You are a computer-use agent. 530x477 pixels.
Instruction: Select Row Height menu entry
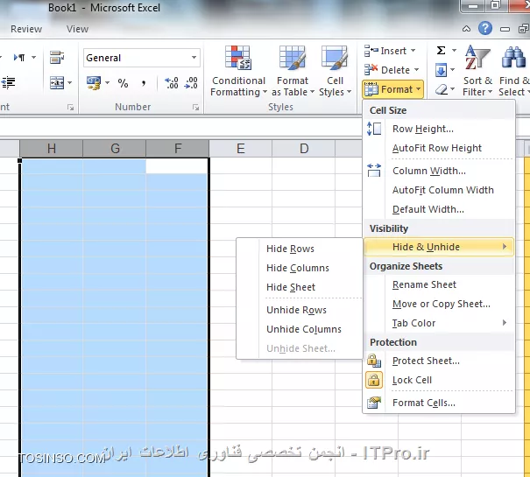439,129
